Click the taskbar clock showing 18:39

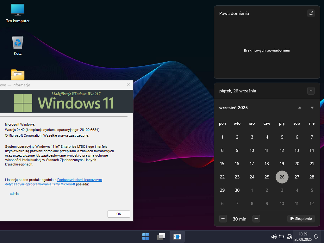(x=303, y=236)
